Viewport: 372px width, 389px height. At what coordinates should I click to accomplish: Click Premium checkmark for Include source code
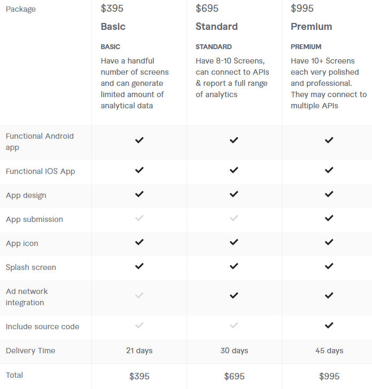point(329,326)
